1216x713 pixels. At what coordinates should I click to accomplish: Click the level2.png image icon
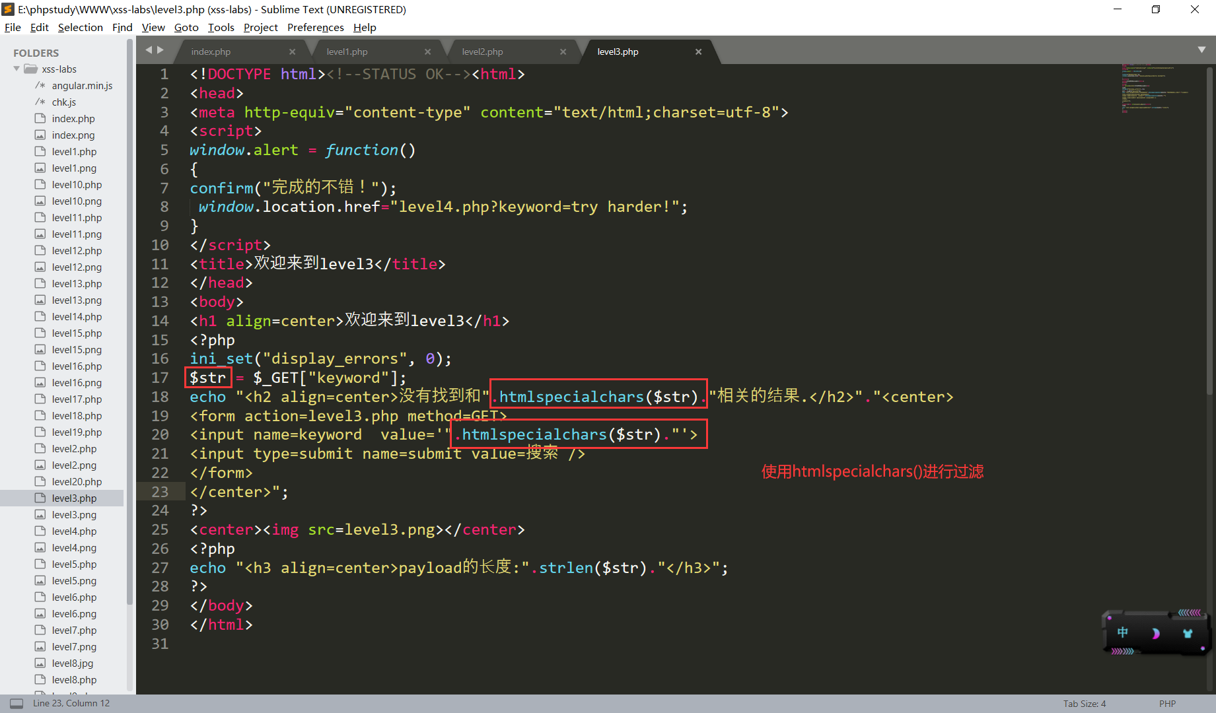tap(40, 465)
